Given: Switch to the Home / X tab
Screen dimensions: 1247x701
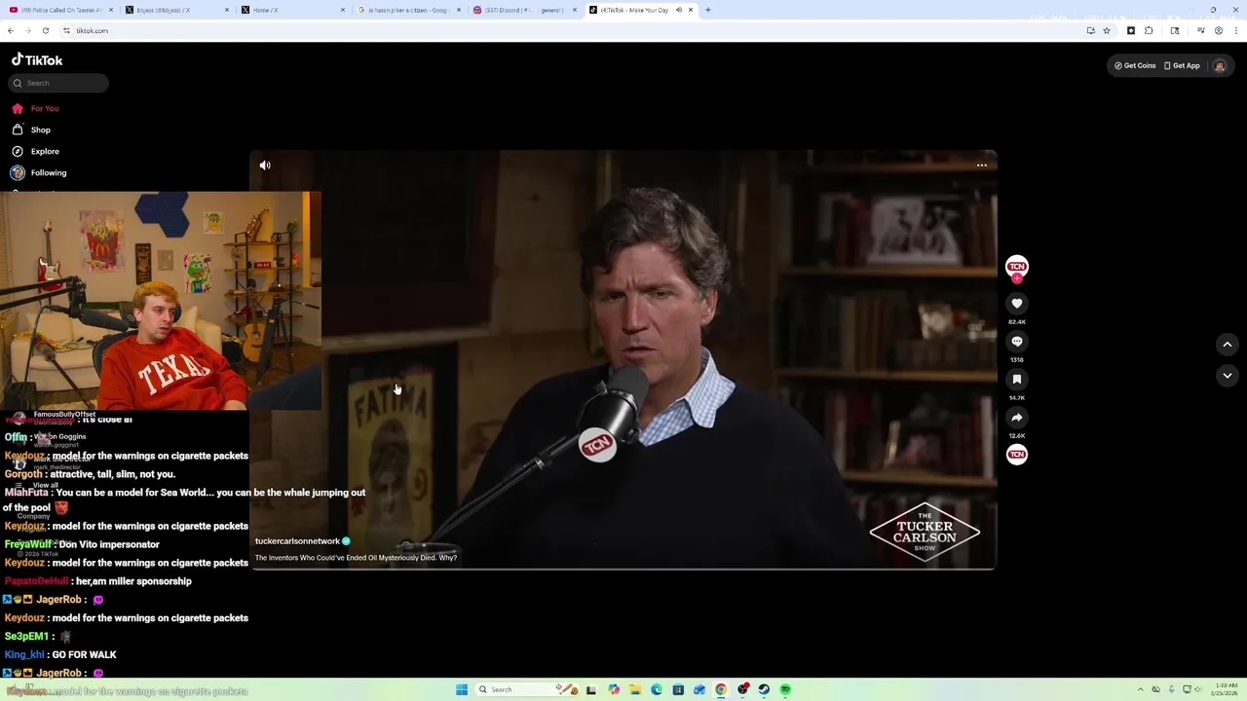Looking at the screenshot, I should (x=292, y=10).
